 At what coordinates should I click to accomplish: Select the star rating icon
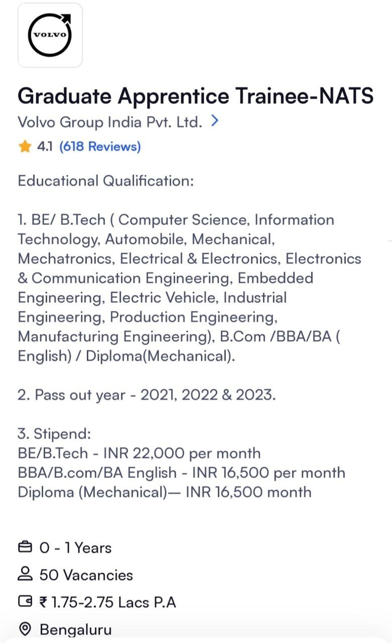pyautogui.click(x=24, y=146)
